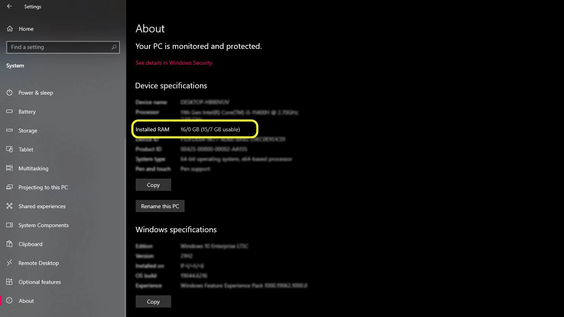Click the Shared experiences icon
Viewport: 564px width, 317px height.
(10, 206)
